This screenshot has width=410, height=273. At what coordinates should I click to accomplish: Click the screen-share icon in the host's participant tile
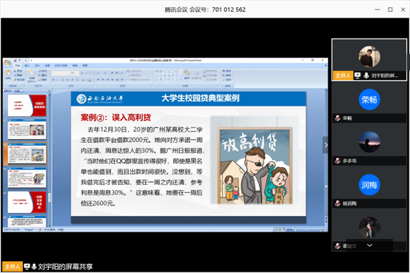pyautogui.click(x=357, y=75)
